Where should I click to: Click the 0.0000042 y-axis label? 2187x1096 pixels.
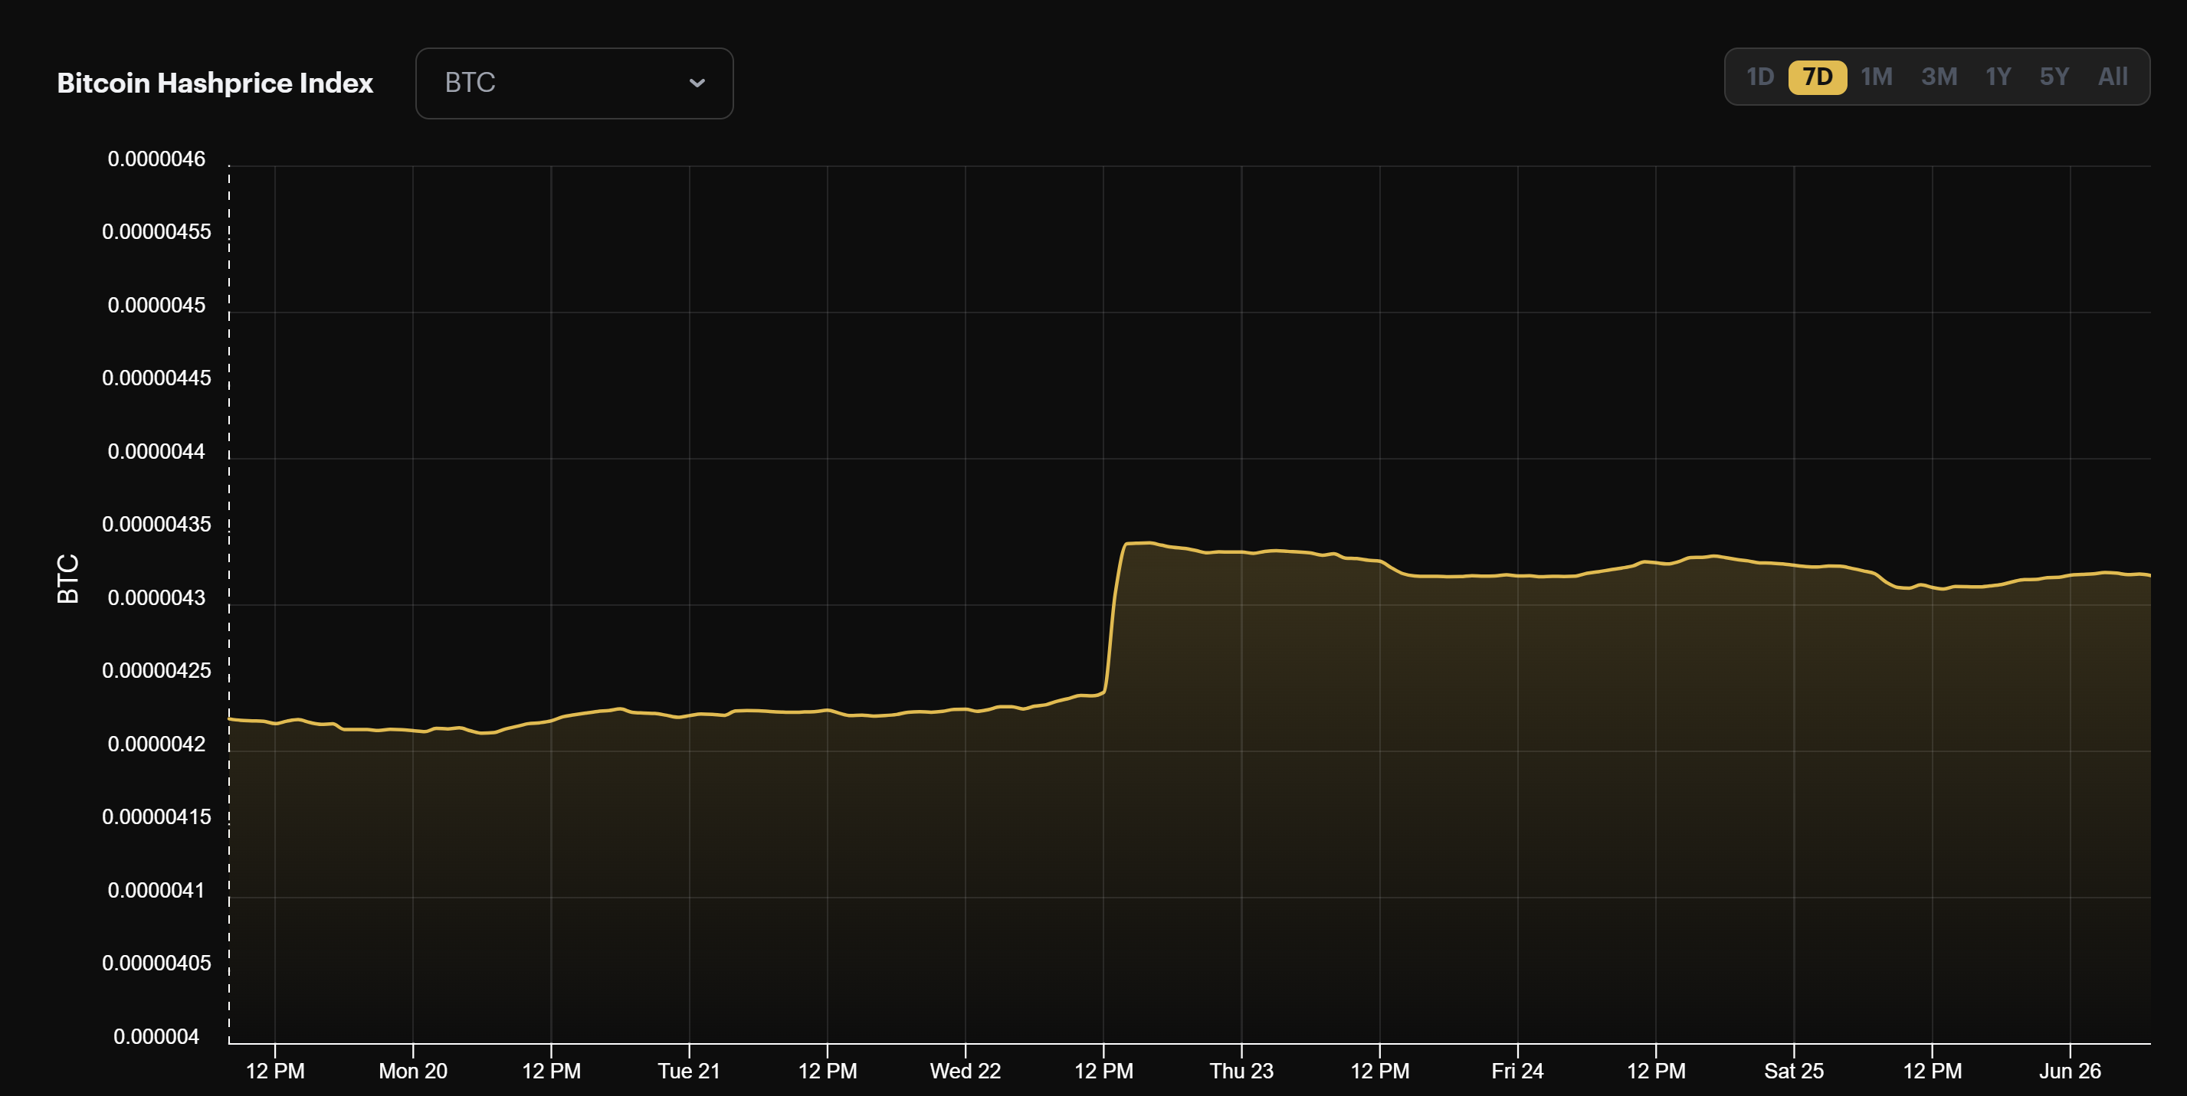[156, 744]
